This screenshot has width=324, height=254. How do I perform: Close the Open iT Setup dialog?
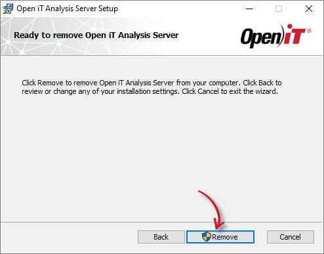[309, 9]
